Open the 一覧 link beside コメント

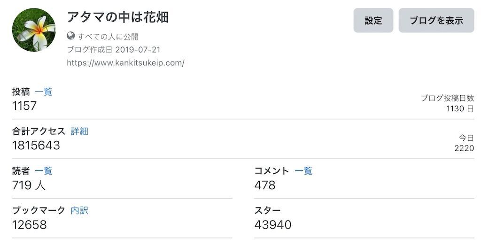click(x=303, y=171)
